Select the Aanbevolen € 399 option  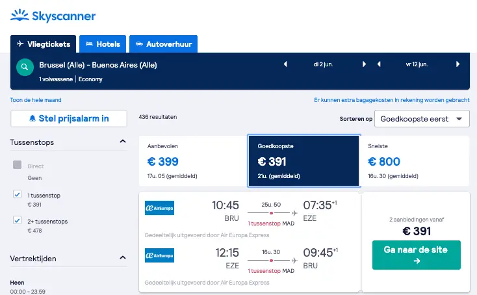pyautogui.click(x=193, y=161)
